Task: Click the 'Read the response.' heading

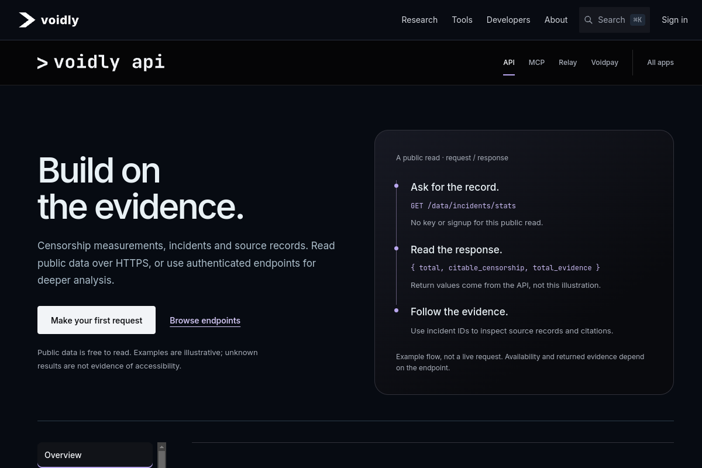Action: pyautogui.click(x=456, y=250)
